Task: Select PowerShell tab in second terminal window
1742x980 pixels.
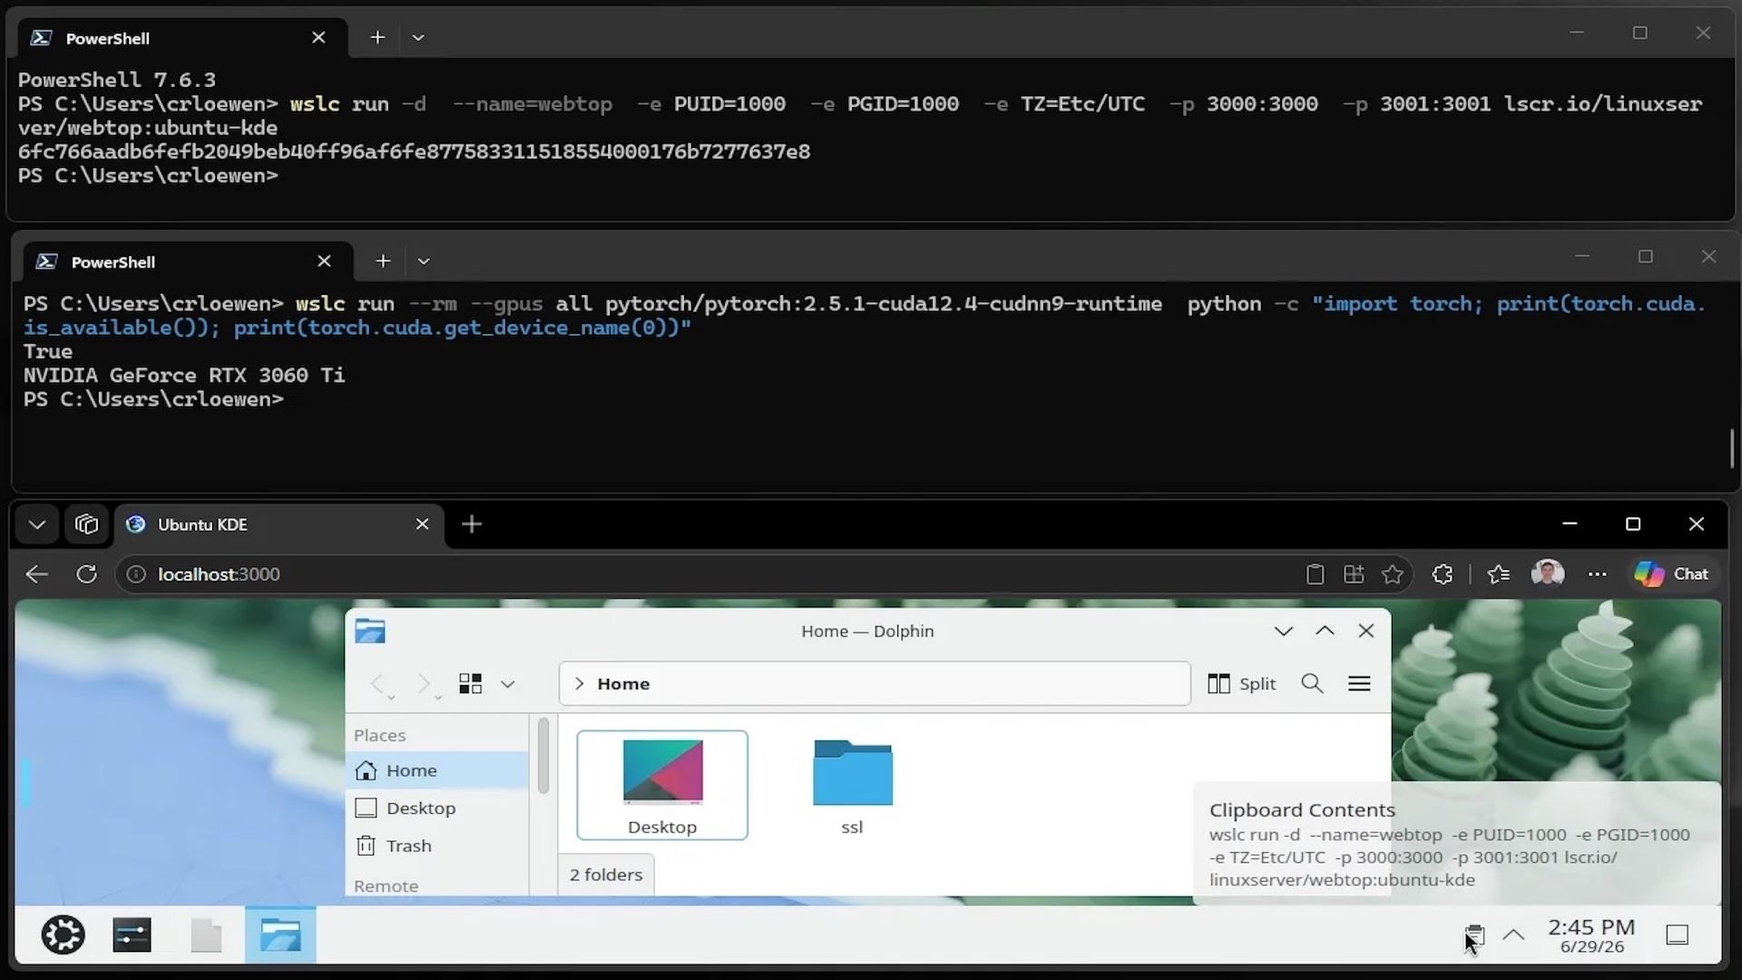Action: [x=189, y=261]
